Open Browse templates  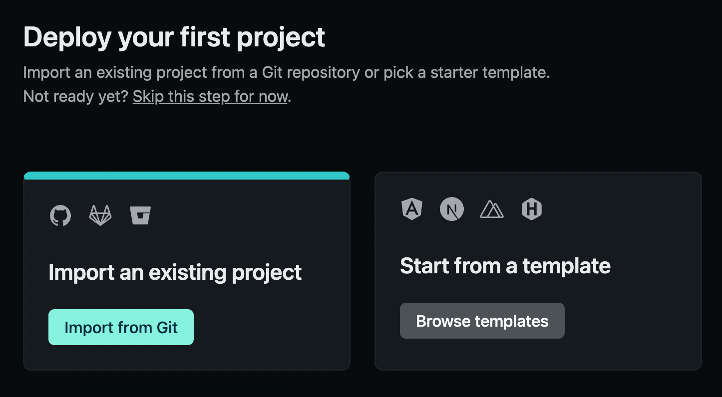pos(482,321)
